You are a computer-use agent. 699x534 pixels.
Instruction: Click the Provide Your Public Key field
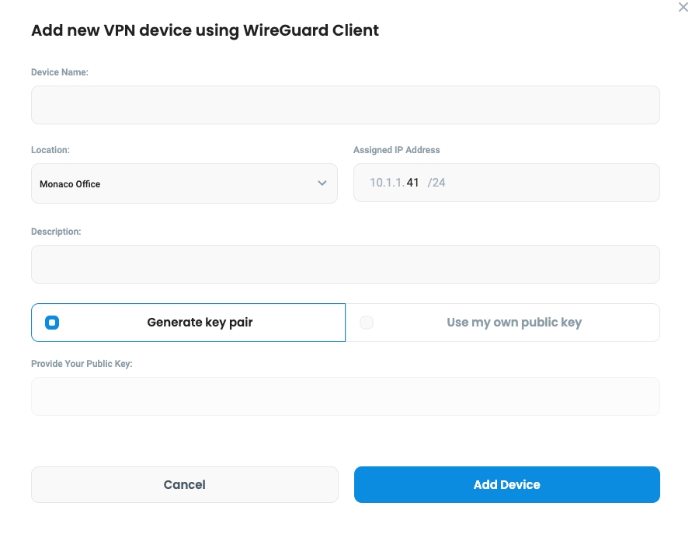pos(345,396)
